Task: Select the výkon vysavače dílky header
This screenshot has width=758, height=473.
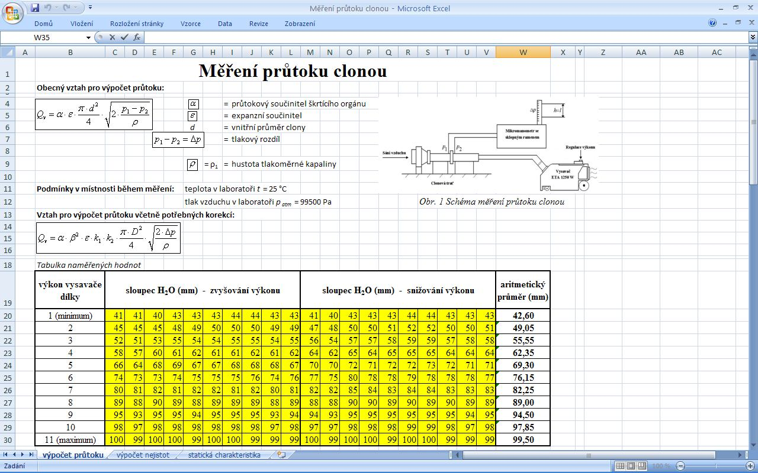Action: point(70,290)
